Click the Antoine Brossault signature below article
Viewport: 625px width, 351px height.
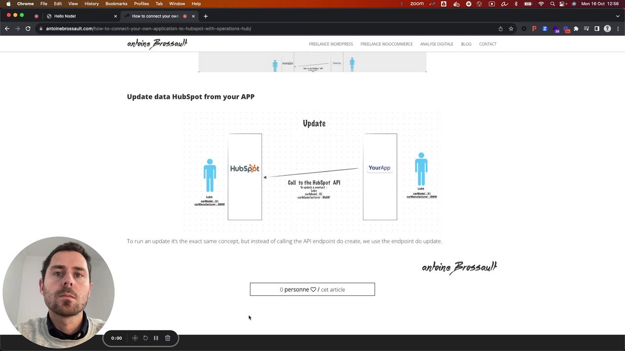[459, 267]
